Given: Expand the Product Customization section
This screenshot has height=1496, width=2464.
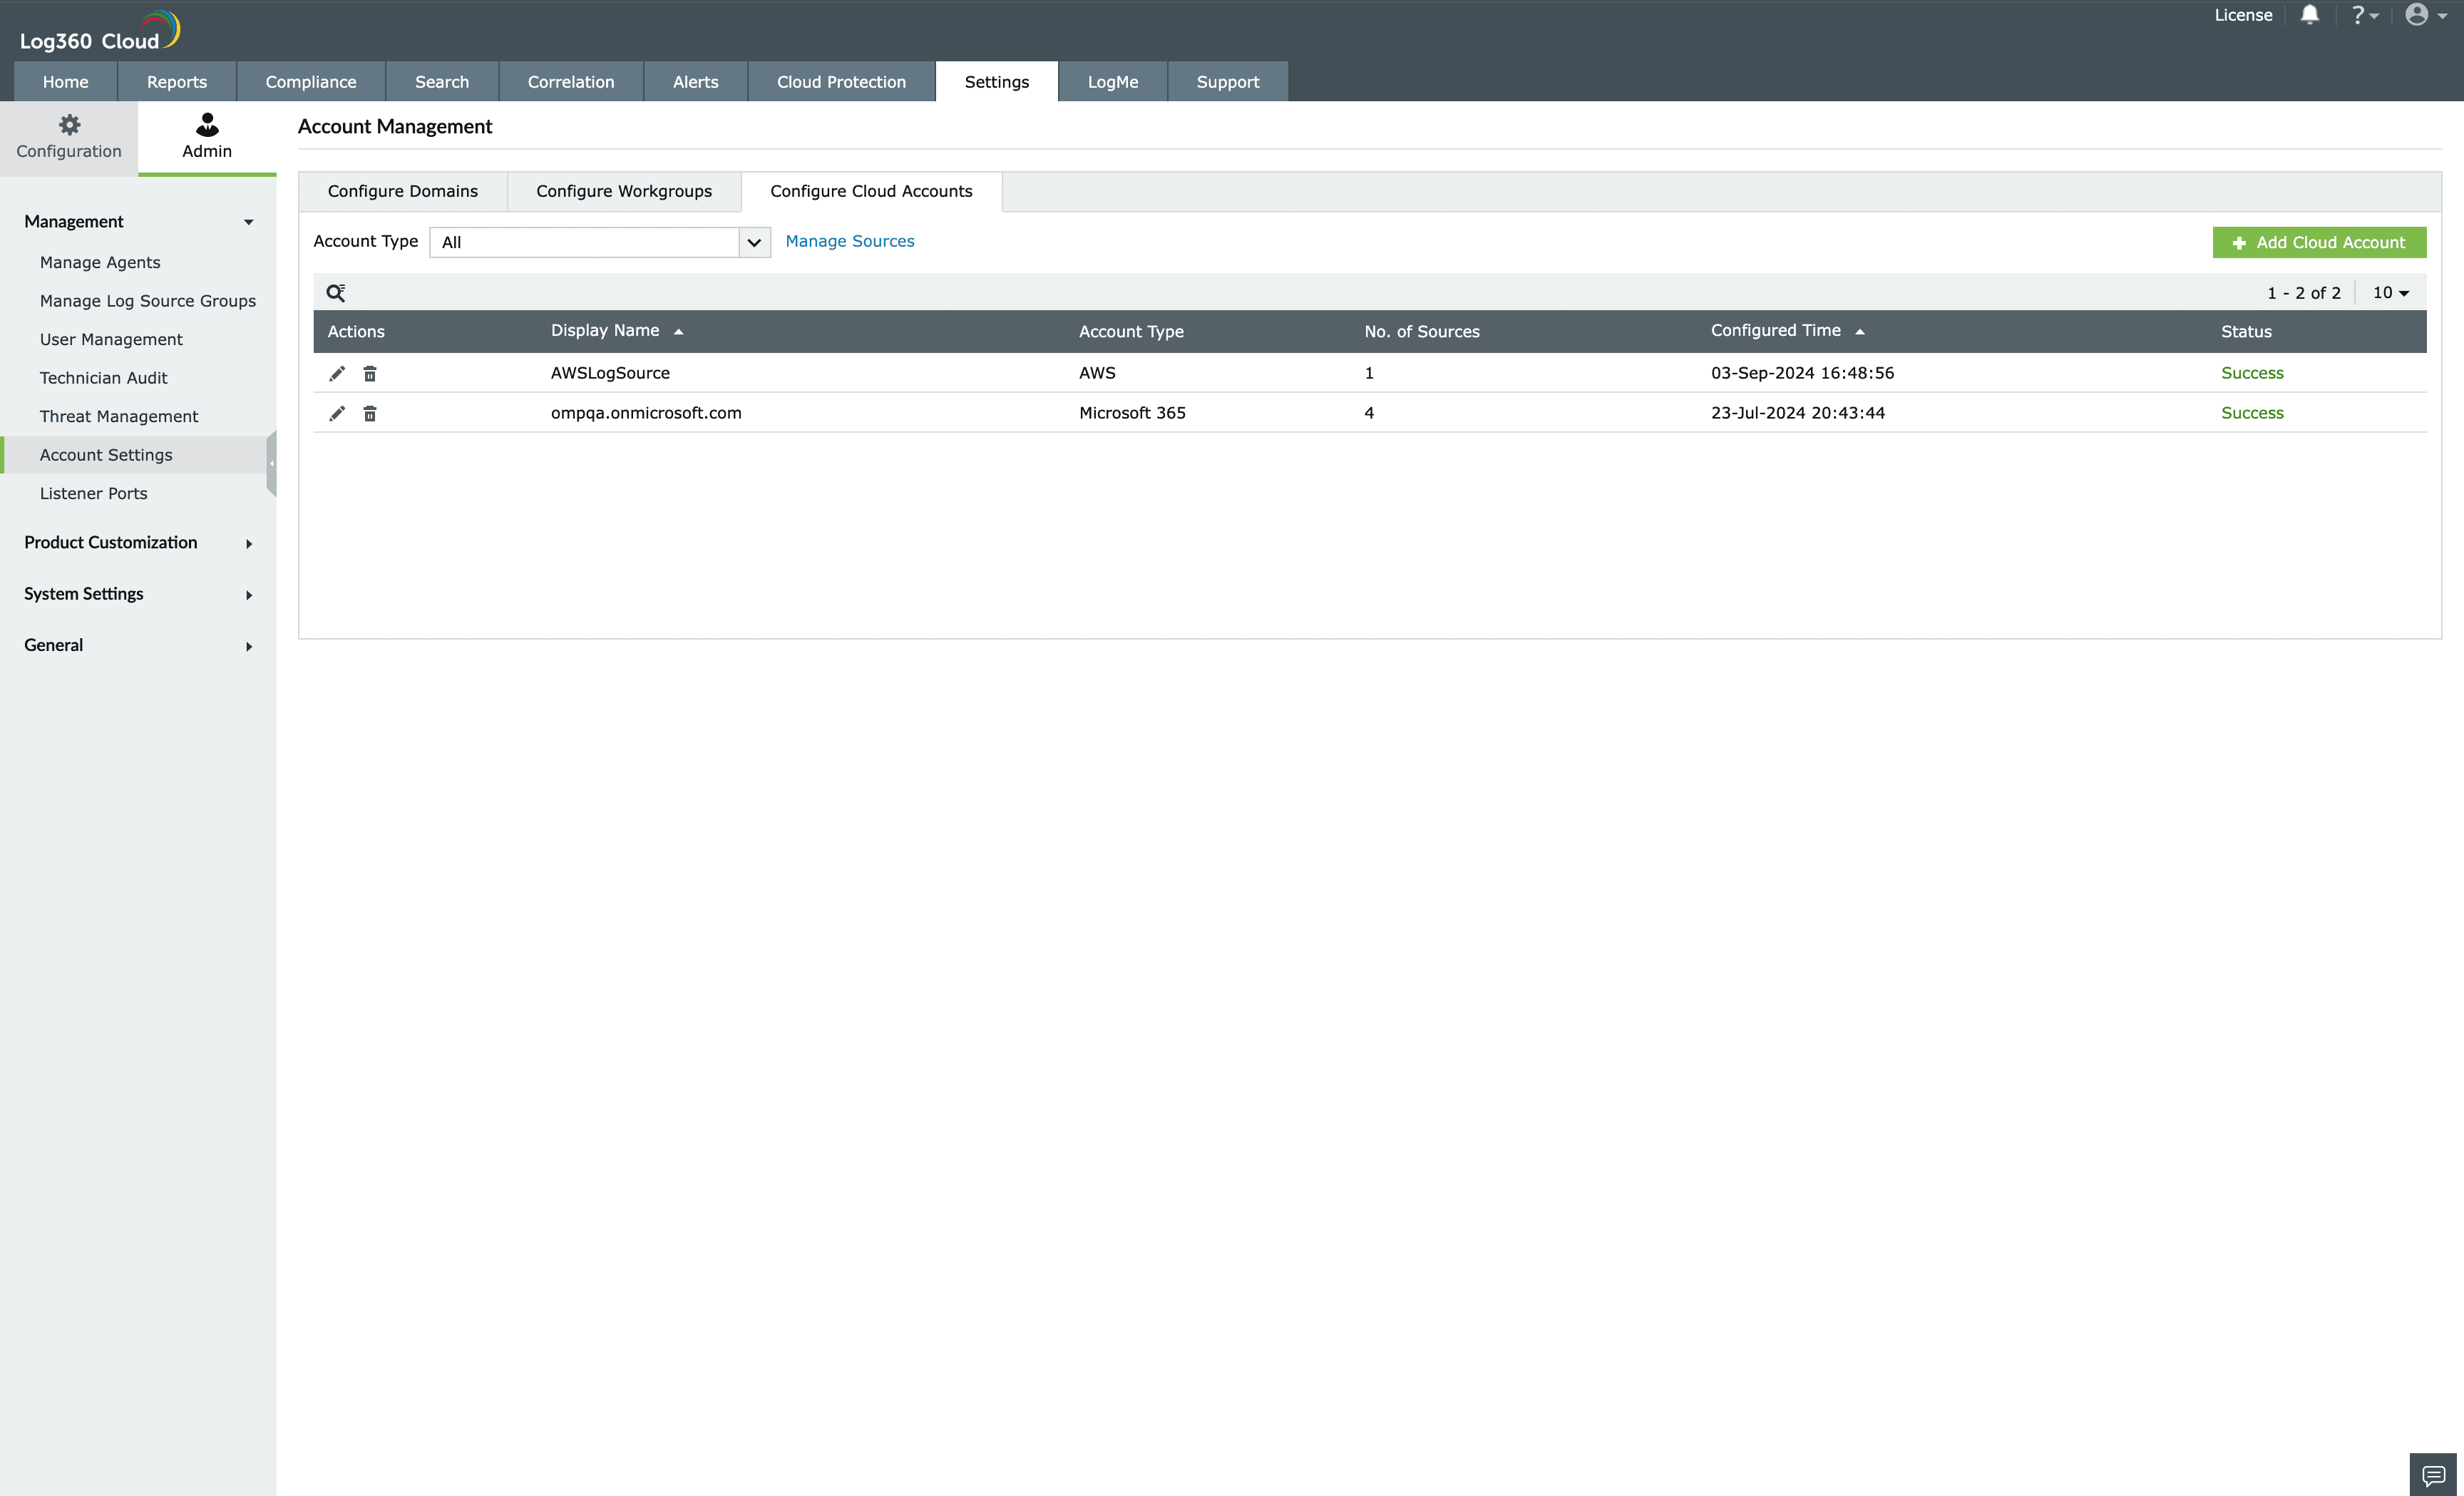Looking at the screenshot, I should (138, 543).
